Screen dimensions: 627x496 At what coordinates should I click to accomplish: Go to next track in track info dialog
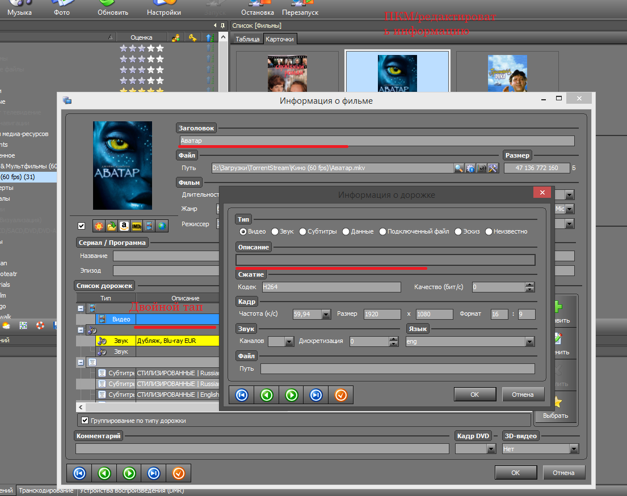pos(292,395)
